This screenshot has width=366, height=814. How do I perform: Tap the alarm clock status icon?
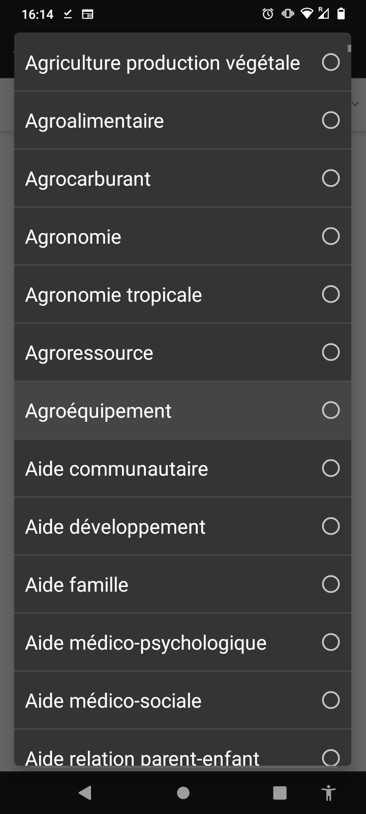tap(268, 14)
